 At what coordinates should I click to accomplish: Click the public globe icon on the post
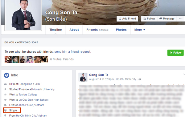(x=140, y=79)
